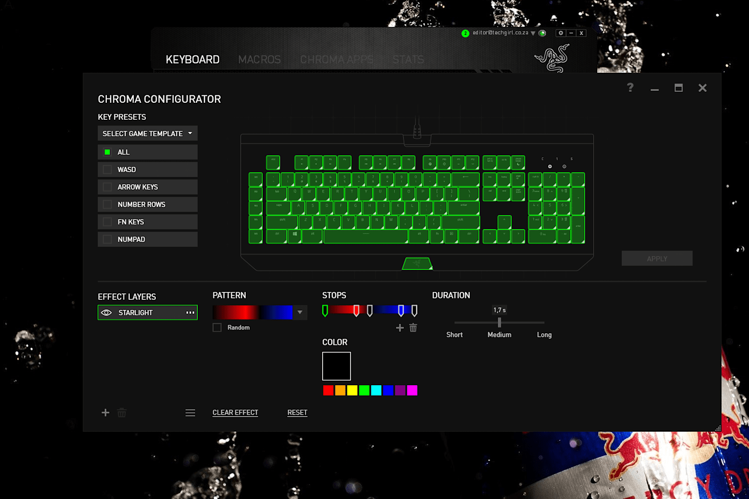This screenshot has width=749, height=499.
Task: Open the large black color preview box
Action: [337, 366]
